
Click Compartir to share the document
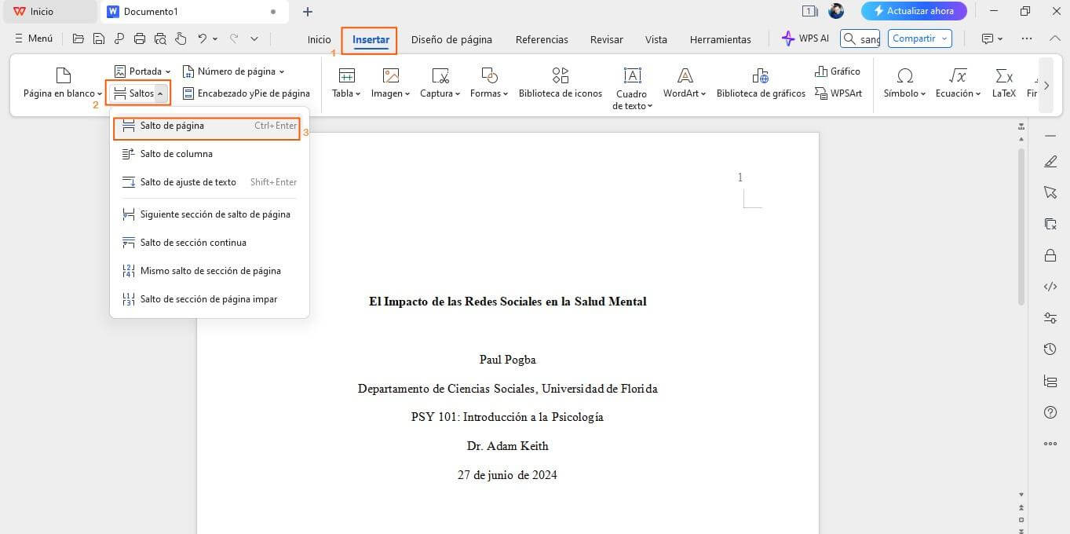click(913, 38)
